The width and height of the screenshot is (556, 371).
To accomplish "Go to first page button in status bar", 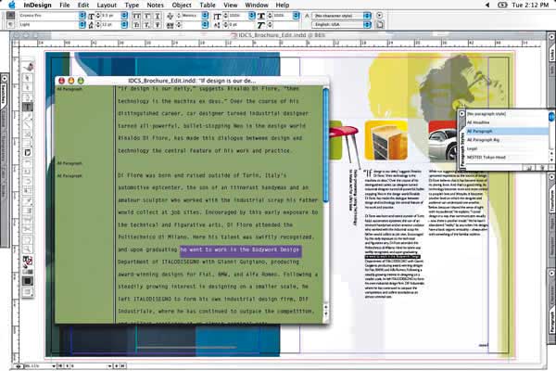I will point(60,365).
